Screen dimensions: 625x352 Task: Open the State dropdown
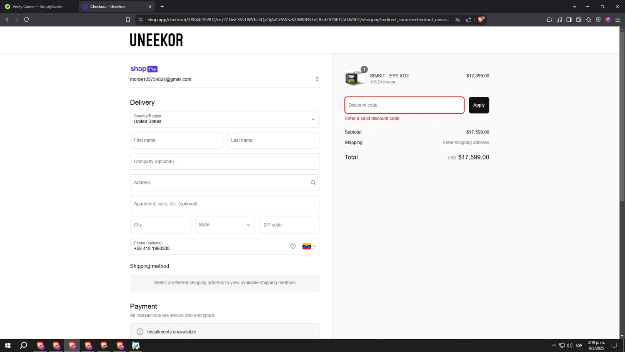point(225,225)
